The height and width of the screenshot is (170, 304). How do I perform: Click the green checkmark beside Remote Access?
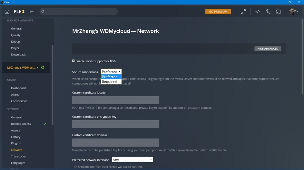45,124
